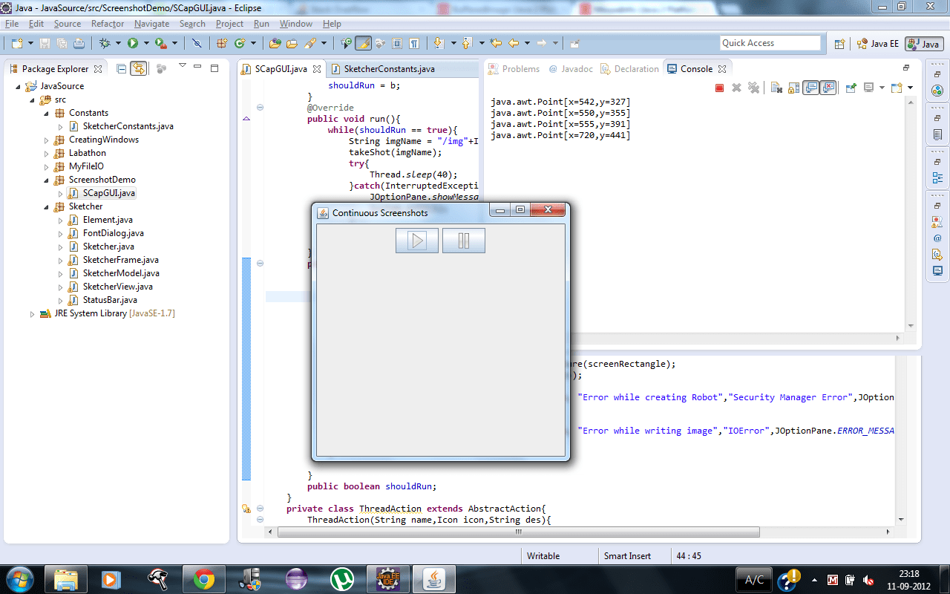Expand the JRE System Library node
The image size is (950, 594).
tap(32, 313)
